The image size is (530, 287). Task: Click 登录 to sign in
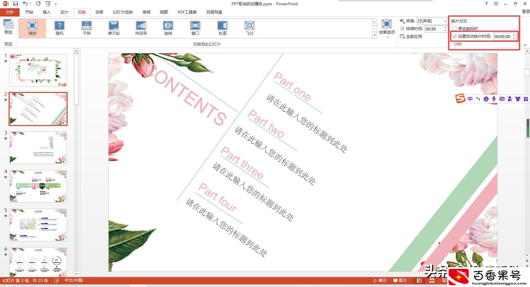coord(526,12)
